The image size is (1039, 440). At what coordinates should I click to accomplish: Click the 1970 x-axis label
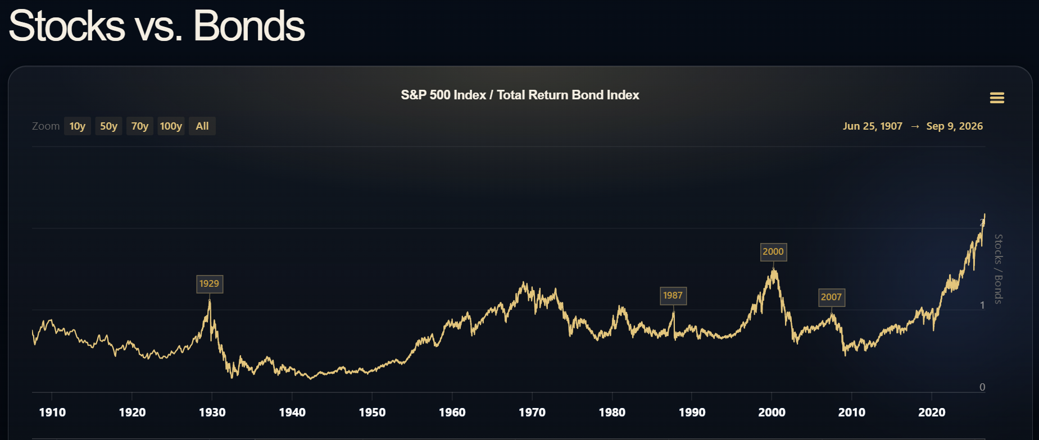(532, 412)
